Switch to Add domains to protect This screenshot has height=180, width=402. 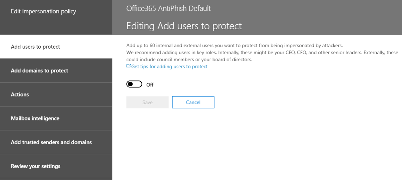(56, 70)
